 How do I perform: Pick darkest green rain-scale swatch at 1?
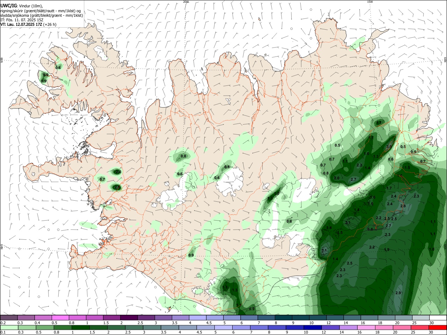pos(80,328)
